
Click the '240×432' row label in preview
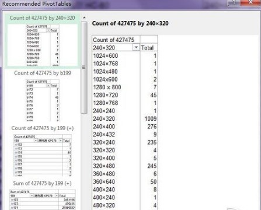(104, 134)
